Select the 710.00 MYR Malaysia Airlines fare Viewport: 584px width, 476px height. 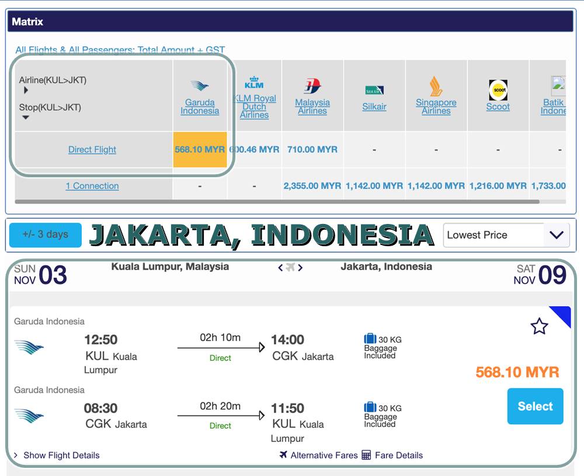(312, 150)
